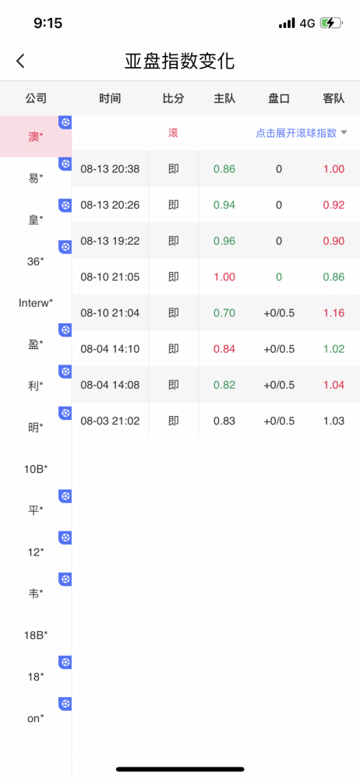360x779 pixels.
Task: Tap the soccer ball badge beside on*
Action: click(65, 703)
